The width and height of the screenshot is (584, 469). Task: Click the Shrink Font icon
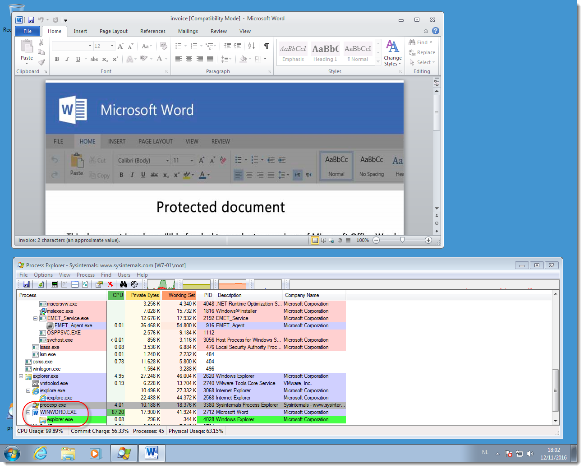(x=130, y=46)
